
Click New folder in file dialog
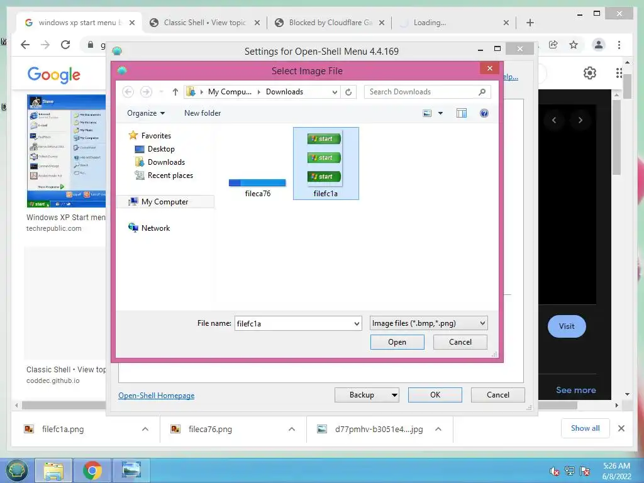pos(203,113)
